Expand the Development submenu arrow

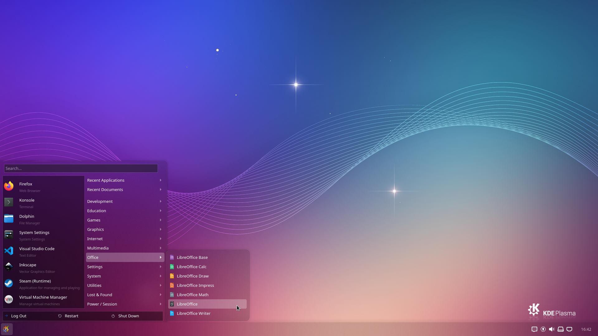click(161, 201)
